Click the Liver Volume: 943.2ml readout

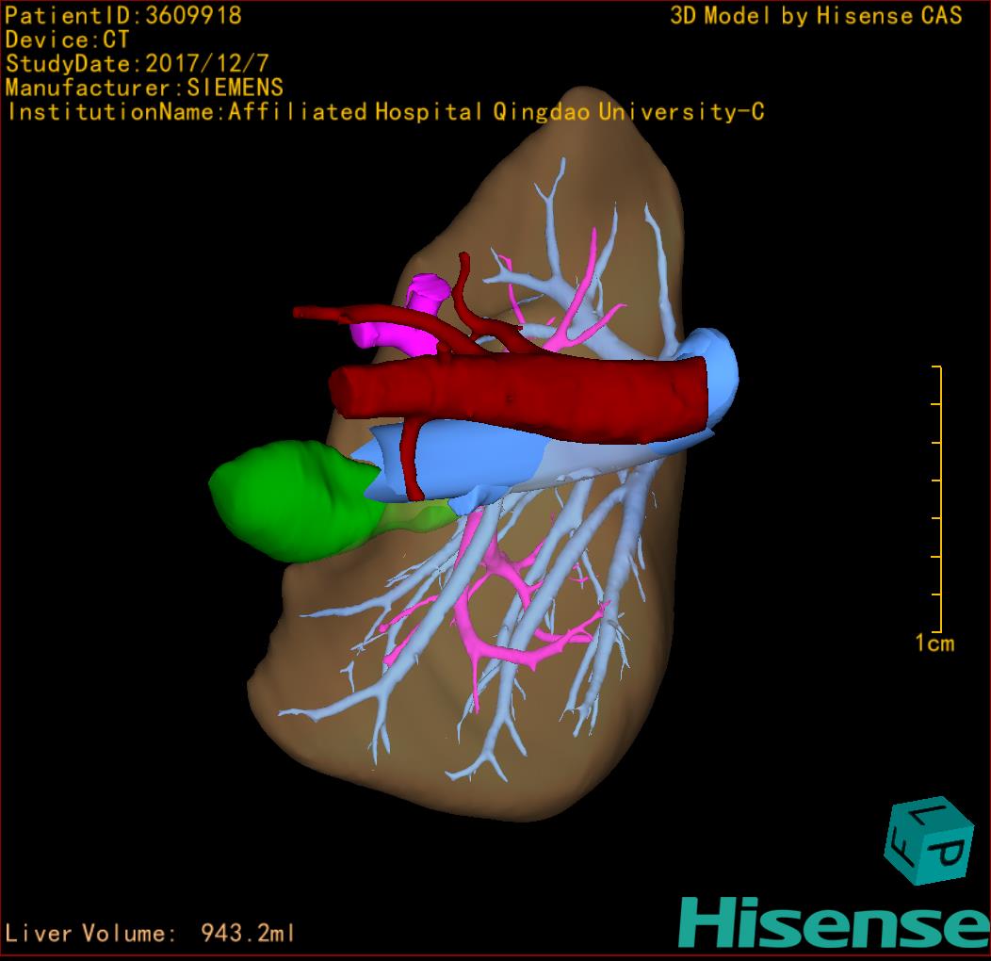tap(149, 933)
